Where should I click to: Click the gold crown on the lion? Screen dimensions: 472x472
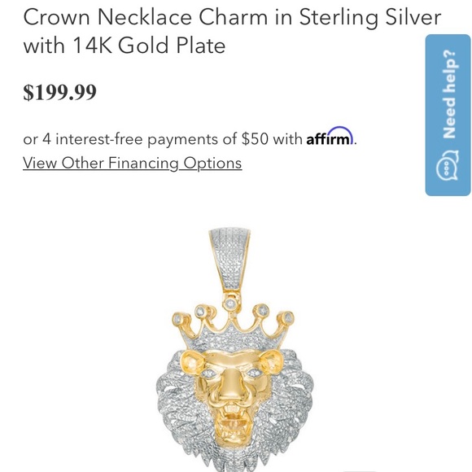click(231, 324)
